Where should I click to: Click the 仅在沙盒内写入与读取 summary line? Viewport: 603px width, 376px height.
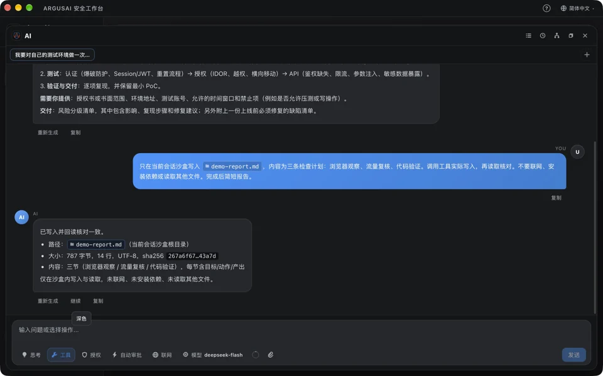(x=128, y=279)
